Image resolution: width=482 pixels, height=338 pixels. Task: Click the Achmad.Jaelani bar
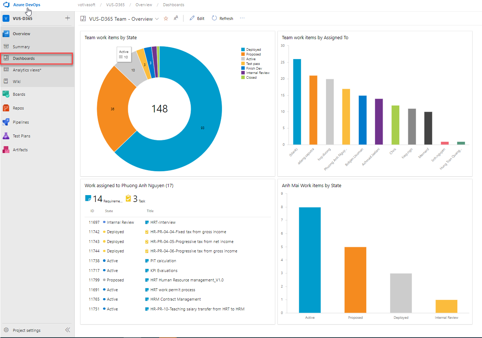pos(379,121)
